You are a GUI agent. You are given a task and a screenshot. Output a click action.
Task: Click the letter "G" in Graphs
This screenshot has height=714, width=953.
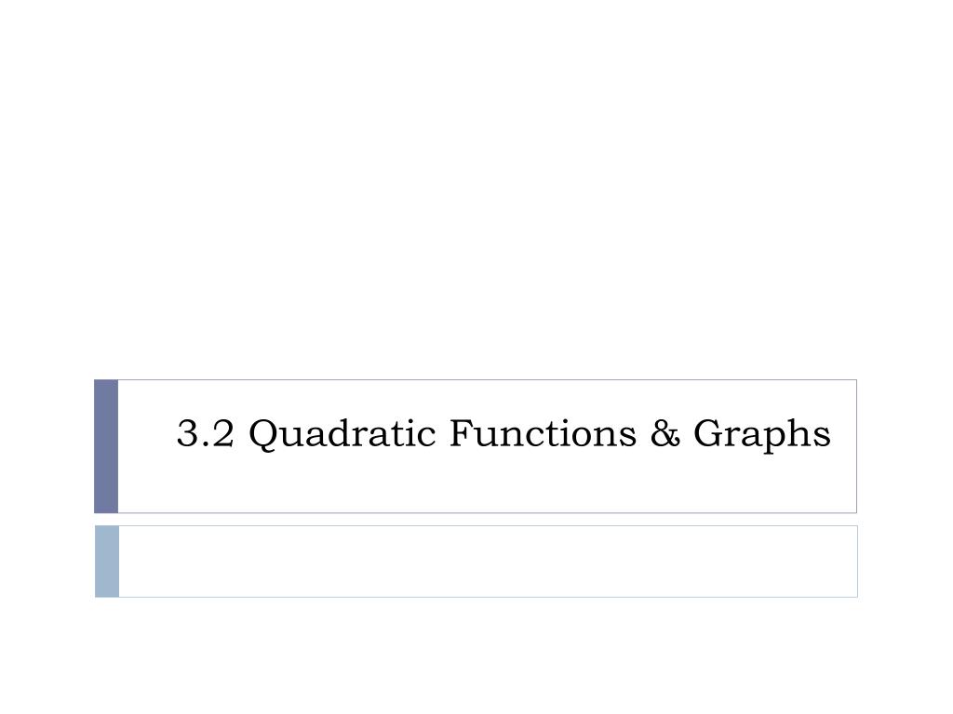709,433
